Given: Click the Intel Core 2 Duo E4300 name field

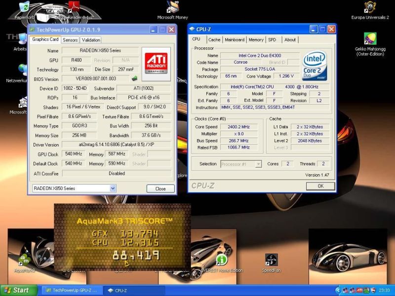Looking at the screenshot, I should 260,55.
